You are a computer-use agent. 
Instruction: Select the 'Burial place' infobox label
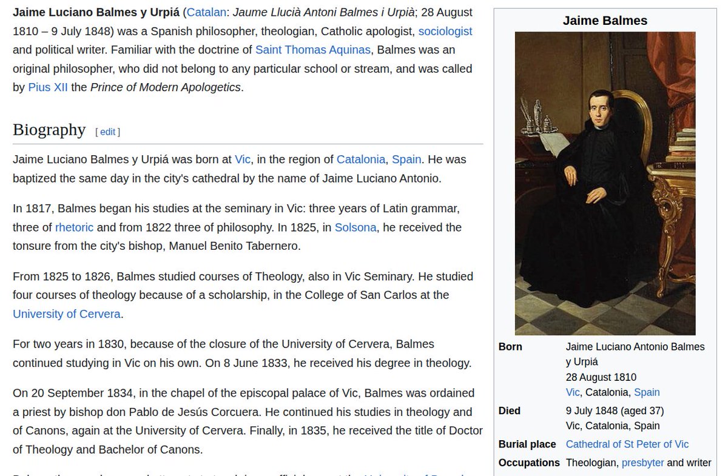[528, 444]
